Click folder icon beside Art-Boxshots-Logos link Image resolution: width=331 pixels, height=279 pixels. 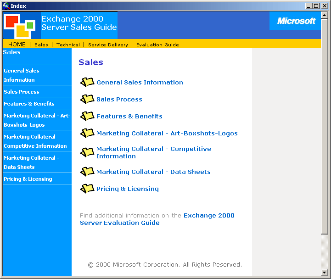[87, 133]
